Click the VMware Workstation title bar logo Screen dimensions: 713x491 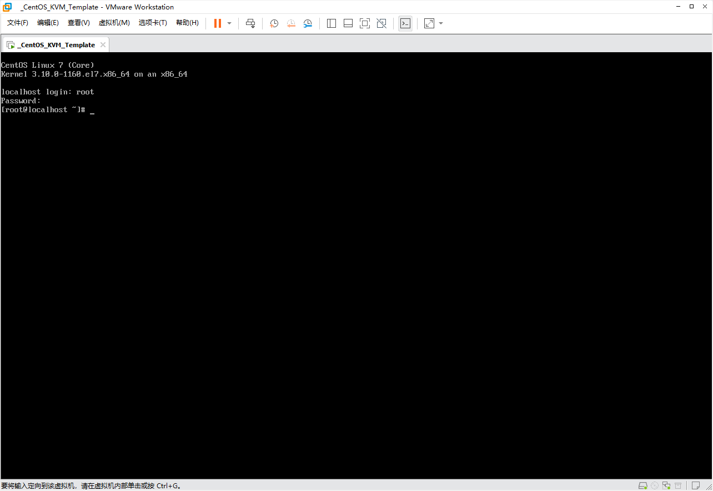7,7
